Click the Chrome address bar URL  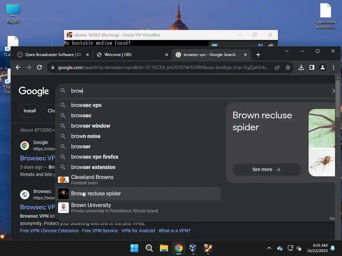coord(163,67)
